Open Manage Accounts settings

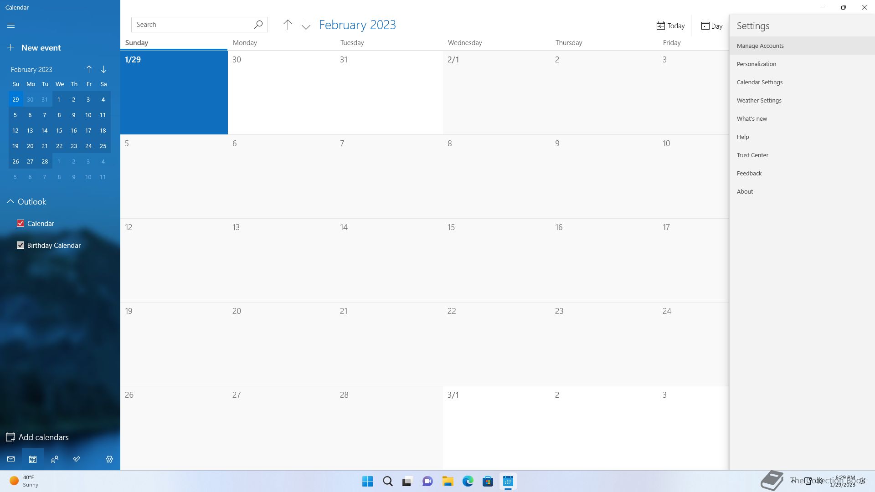coord(802,46)
